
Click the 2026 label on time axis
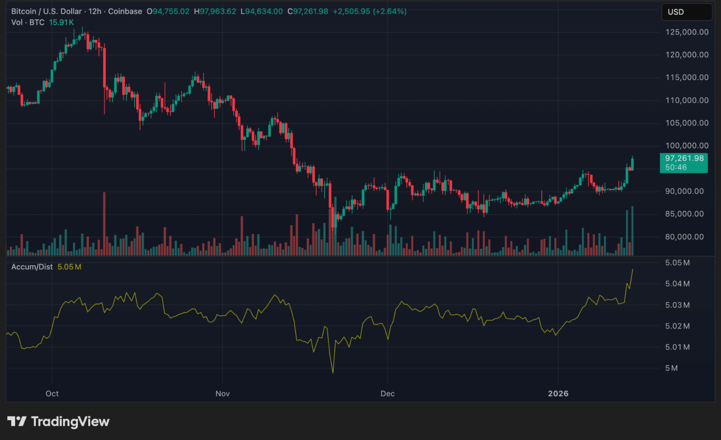[x=559, y=393]
